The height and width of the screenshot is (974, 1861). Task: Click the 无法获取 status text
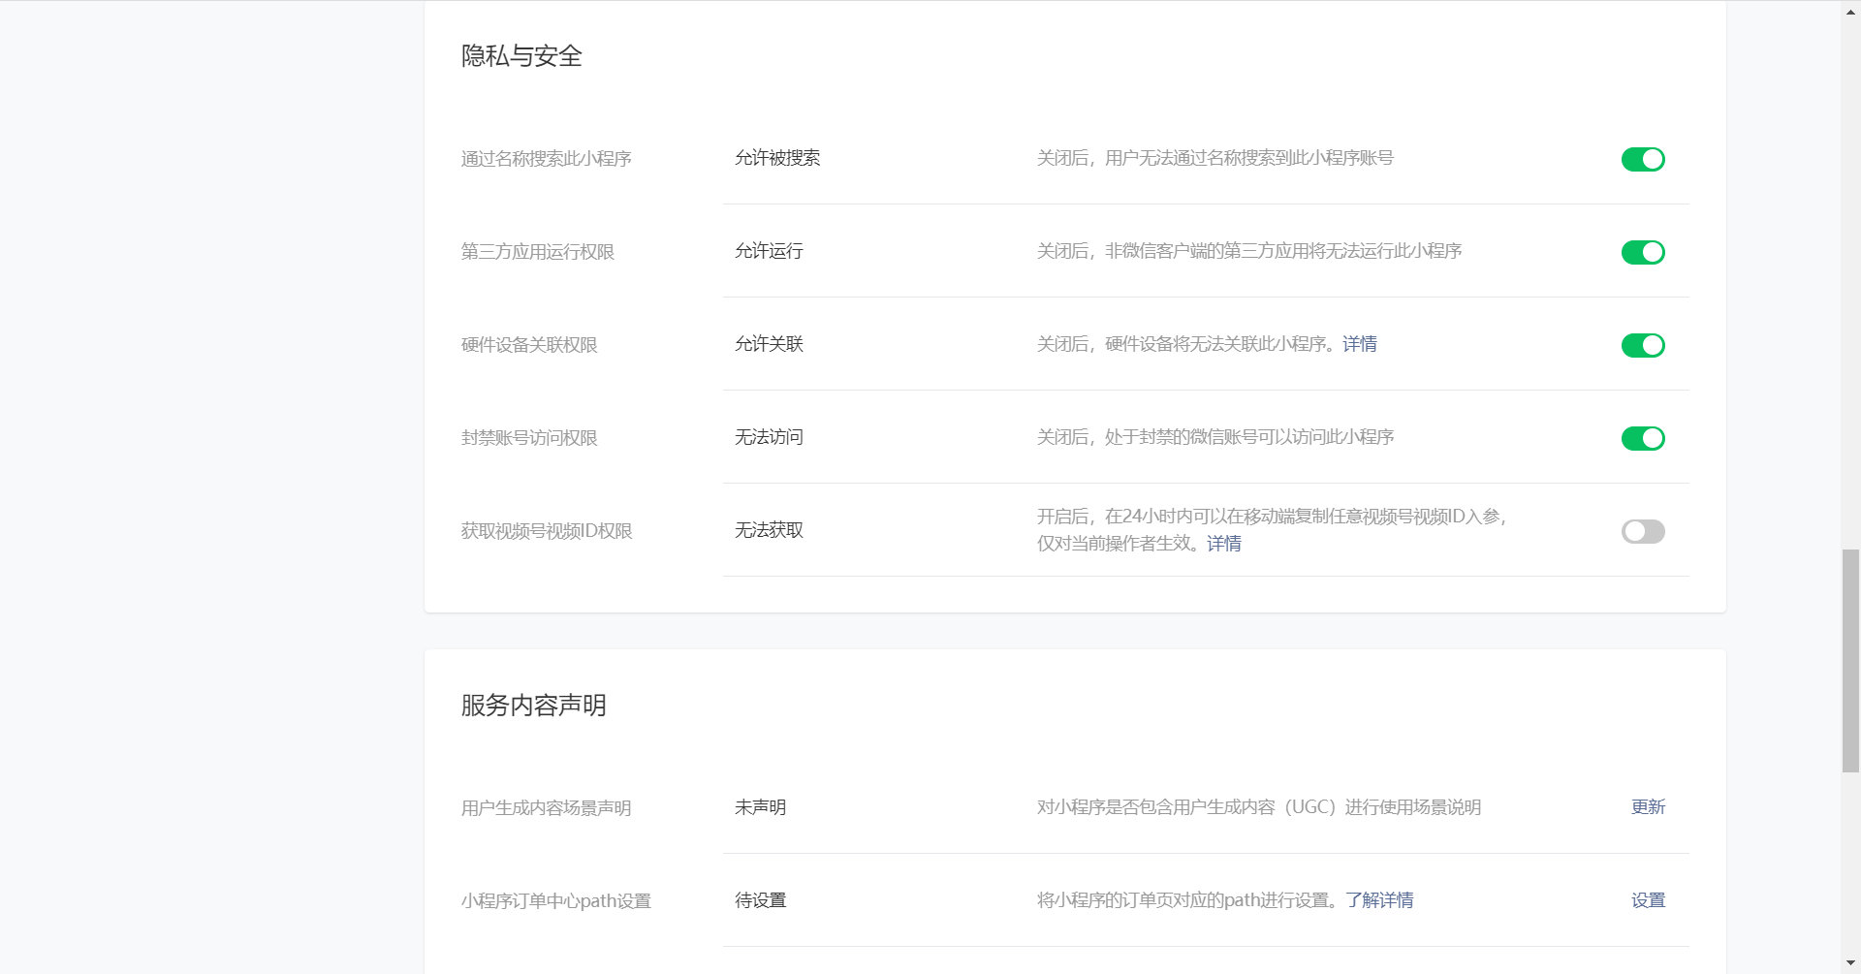coord(769,530)
